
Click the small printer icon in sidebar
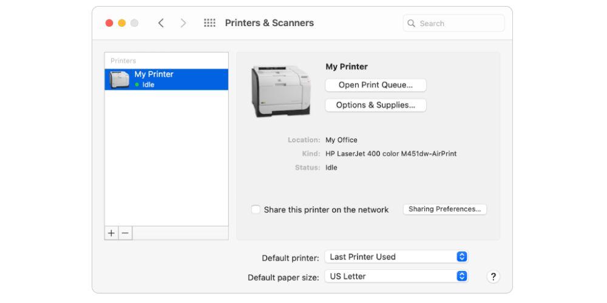[119, 79]
